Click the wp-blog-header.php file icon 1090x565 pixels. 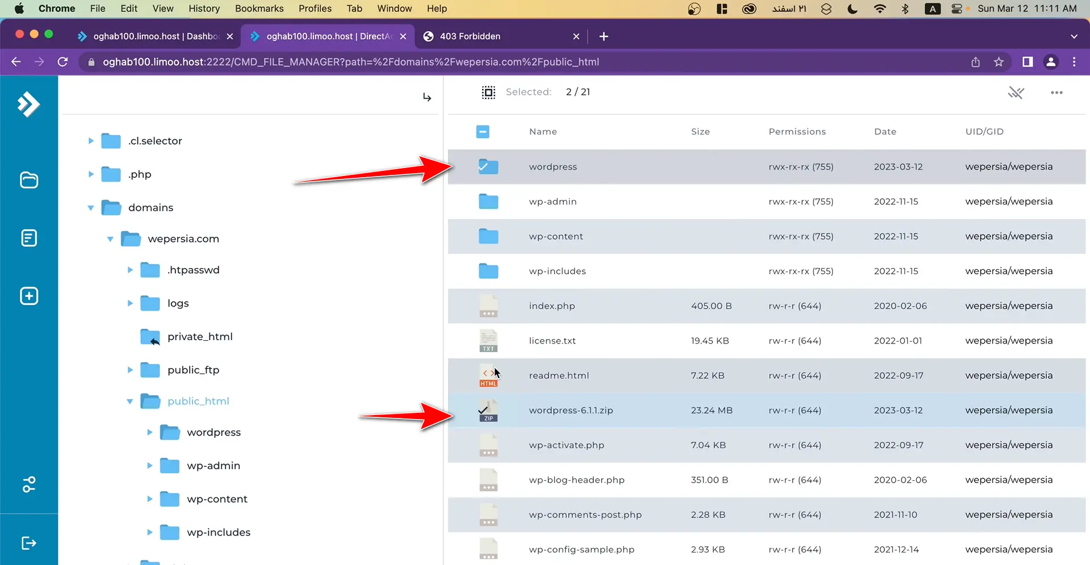(x=488, y=480)
